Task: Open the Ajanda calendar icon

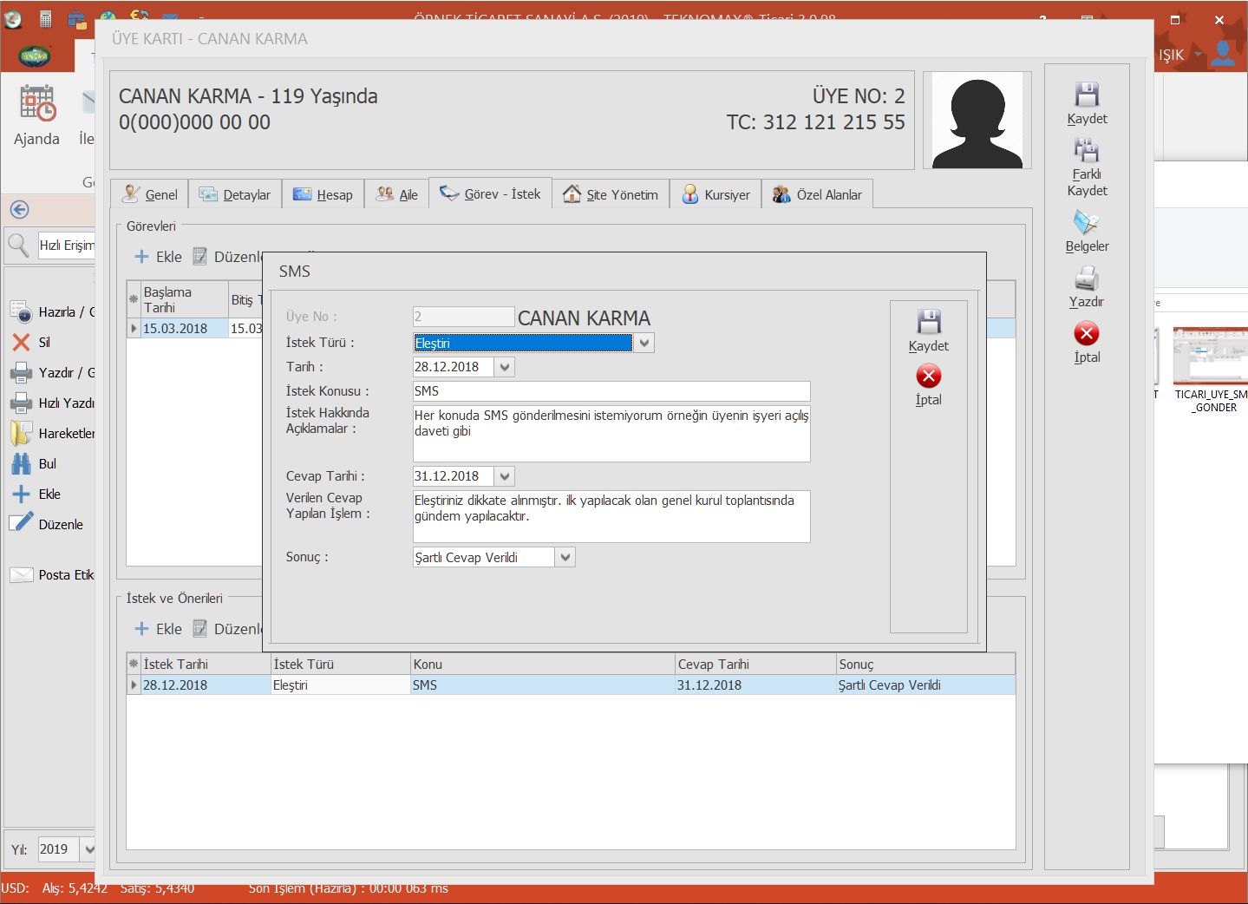Action: click(x=37, y=104)
